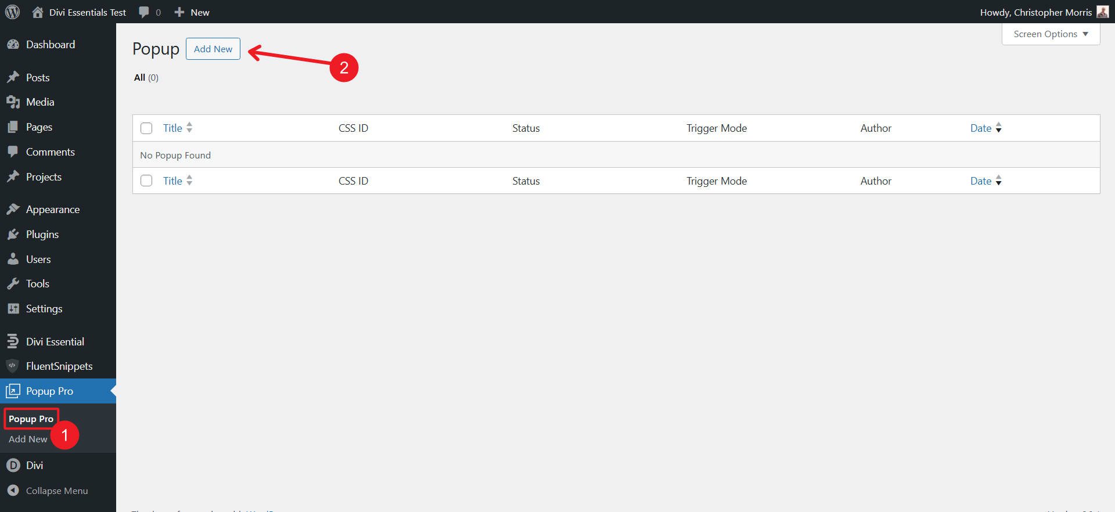Viewport: 1115px width, 512px height.
Task: Click Howdy, Christopher Morris account link
Action: tap(1035, 12)
